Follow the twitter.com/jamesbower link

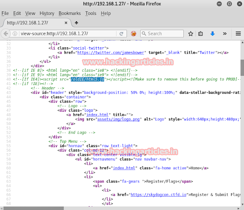(111, 53)
